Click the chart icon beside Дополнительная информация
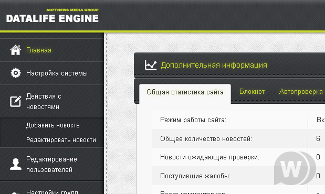325x194 pixels. tap(151, 65)
